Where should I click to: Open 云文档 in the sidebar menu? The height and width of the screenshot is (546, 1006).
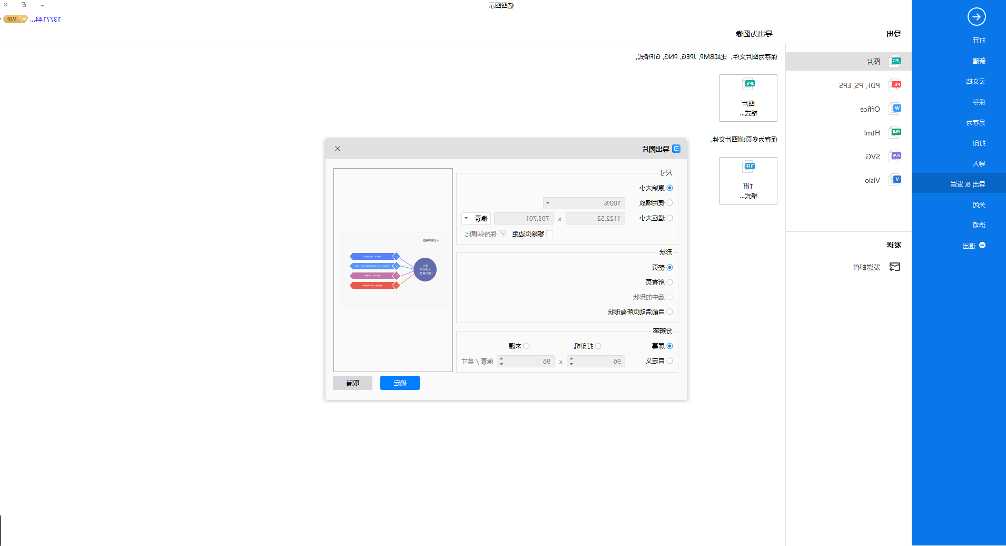[x=975, y=82]
